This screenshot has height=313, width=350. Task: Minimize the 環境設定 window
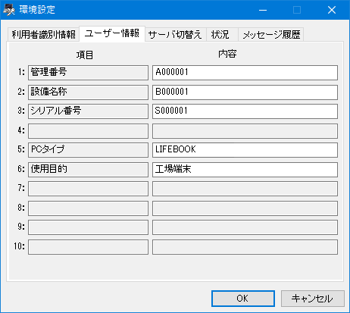coord(263,10)
